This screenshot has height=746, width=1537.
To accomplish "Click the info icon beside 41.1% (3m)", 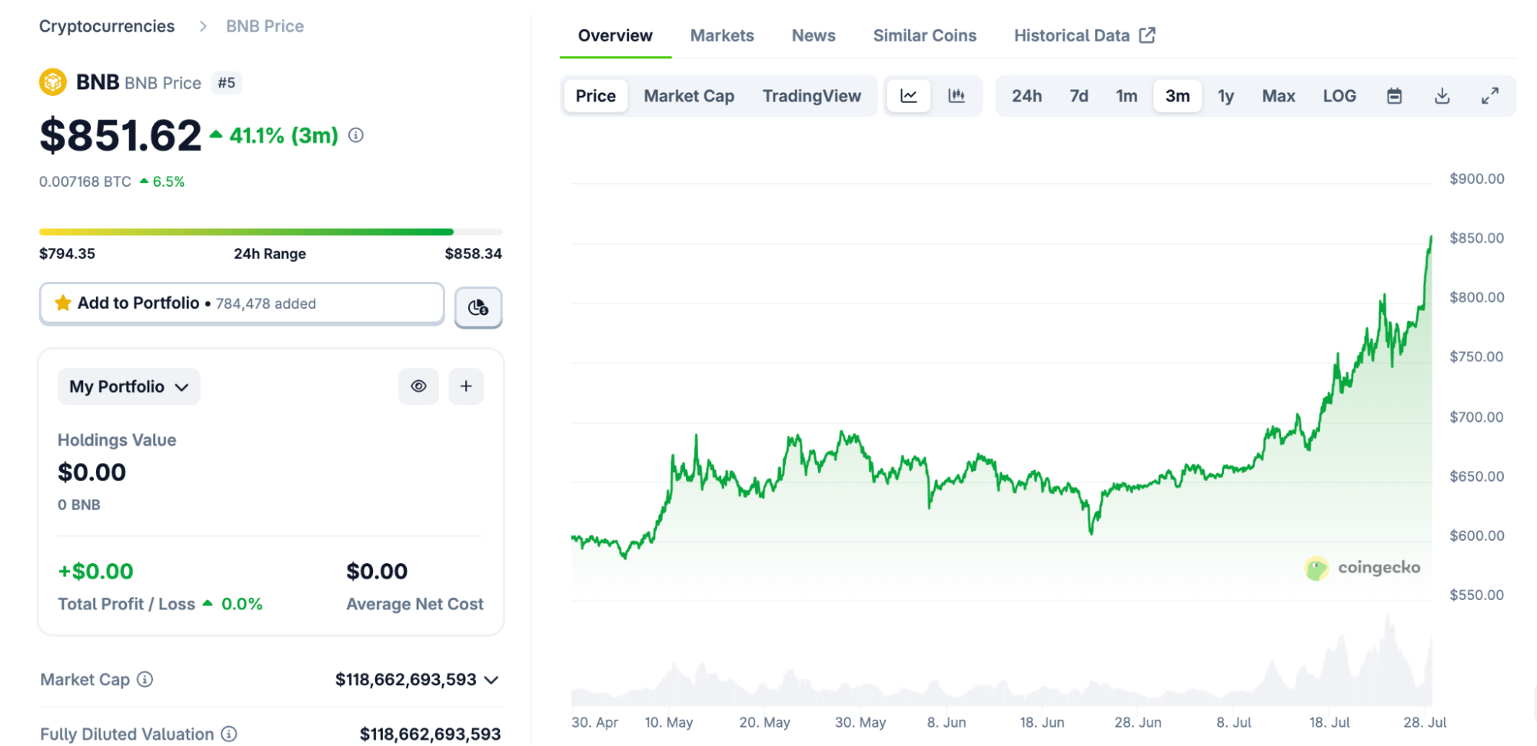I will coord(356,136).
